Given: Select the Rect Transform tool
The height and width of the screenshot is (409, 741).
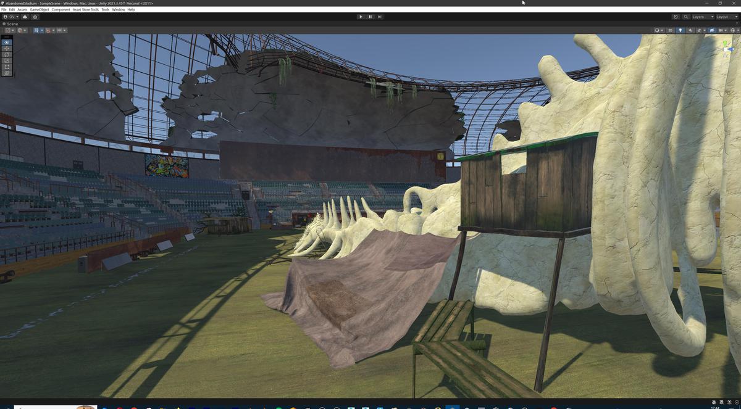Looking at the screenshot, I should 7,66.
